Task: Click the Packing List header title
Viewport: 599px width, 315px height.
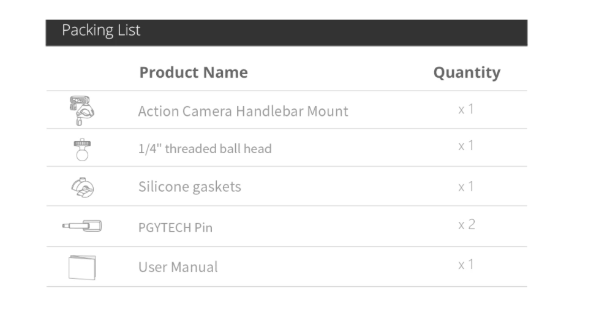Action: (101, 31)
